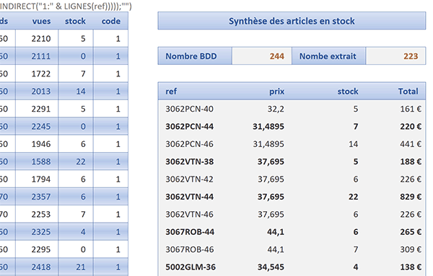This screenshot has width=433, height=276.
Task: Click reference cell 3067ROB-46
Action: 190,249
